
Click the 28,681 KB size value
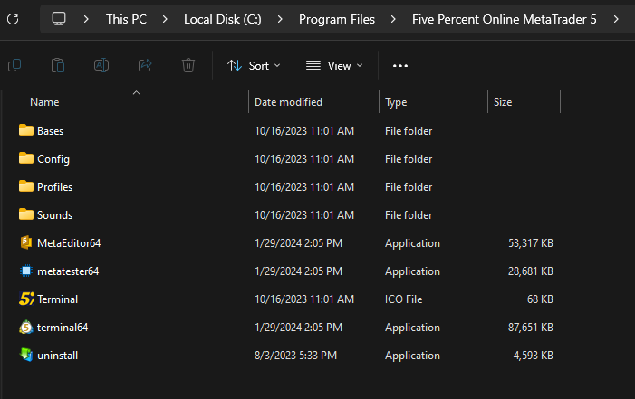(531, 271)
